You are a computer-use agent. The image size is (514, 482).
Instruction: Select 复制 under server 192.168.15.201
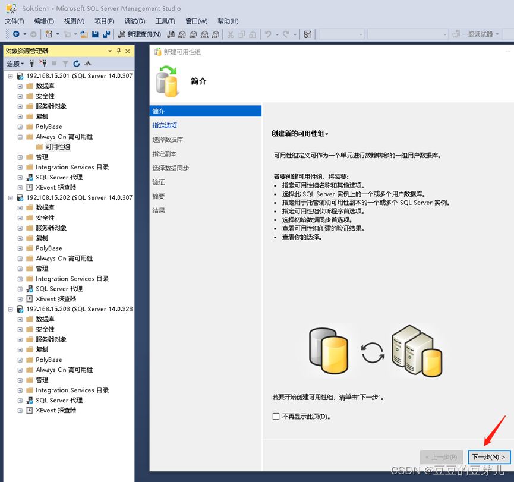coord(42,116)
